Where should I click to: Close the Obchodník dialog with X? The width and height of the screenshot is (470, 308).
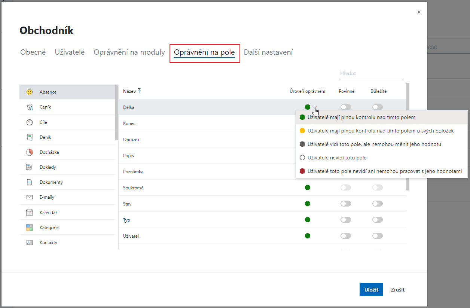coord(419,12)
